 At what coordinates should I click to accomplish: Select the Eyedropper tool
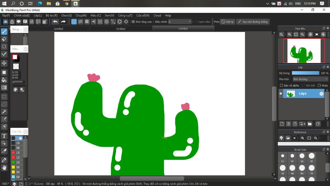(4, 160)
